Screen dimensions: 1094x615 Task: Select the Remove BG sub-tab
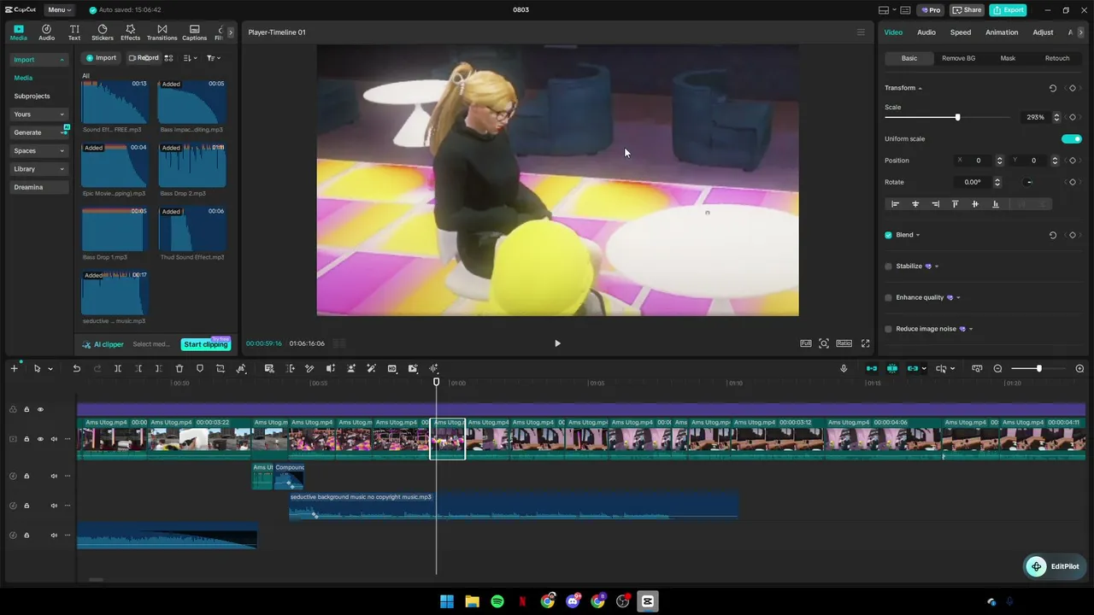958,58
